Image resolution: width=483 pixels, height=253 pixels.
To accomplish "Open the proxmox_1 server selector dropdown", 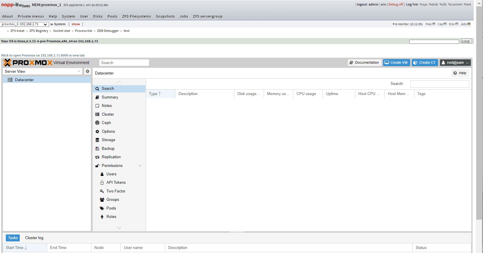I will (x=24, y=24).
